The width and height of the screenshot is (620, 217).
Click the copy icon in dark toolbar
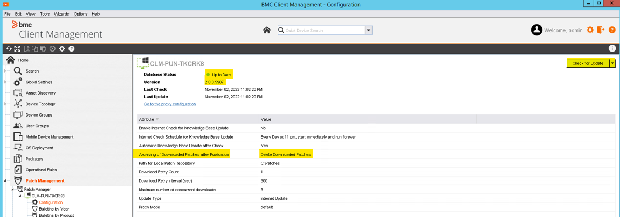tap(35, 48)
